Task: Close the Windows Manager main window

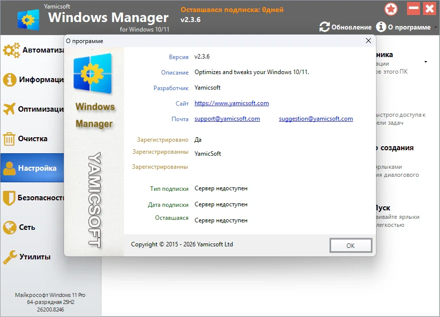Action: pyautogui.click(x=429, y=9)
